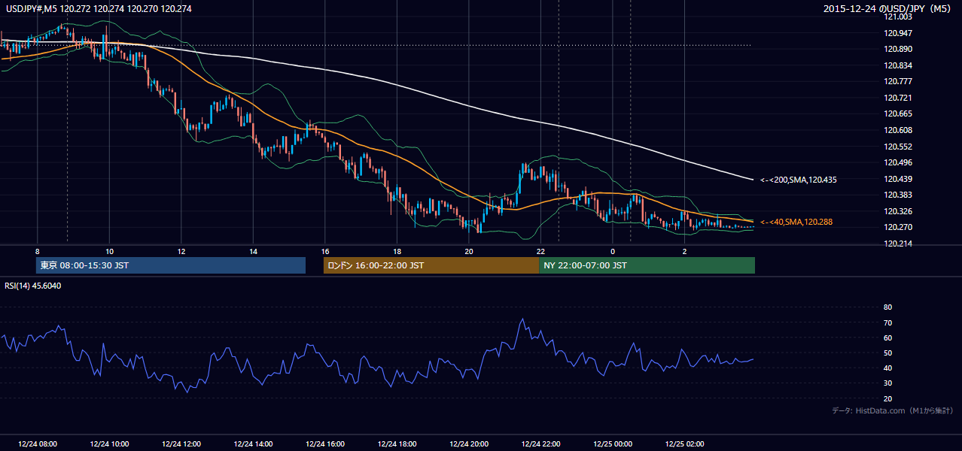This screenshot has height=451, width=962.
Task: Click price axis value 120.608
Action: pos(897,130)
